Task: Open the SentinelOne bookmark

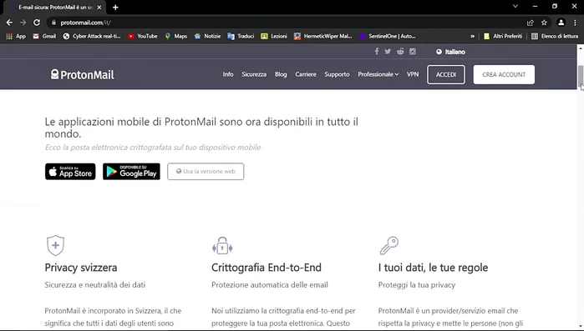Action: [x=388, y=36]
